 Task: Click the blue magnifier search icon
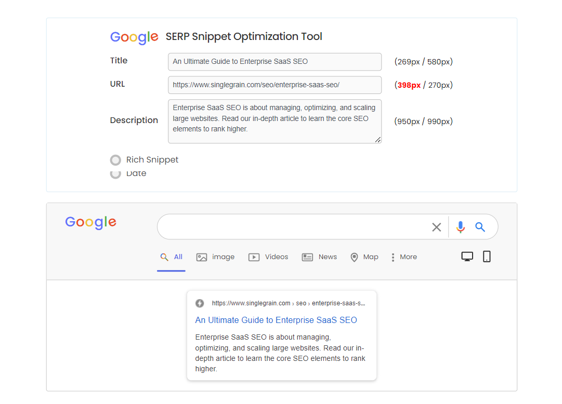pyautogui.click(x=480, y=227)
